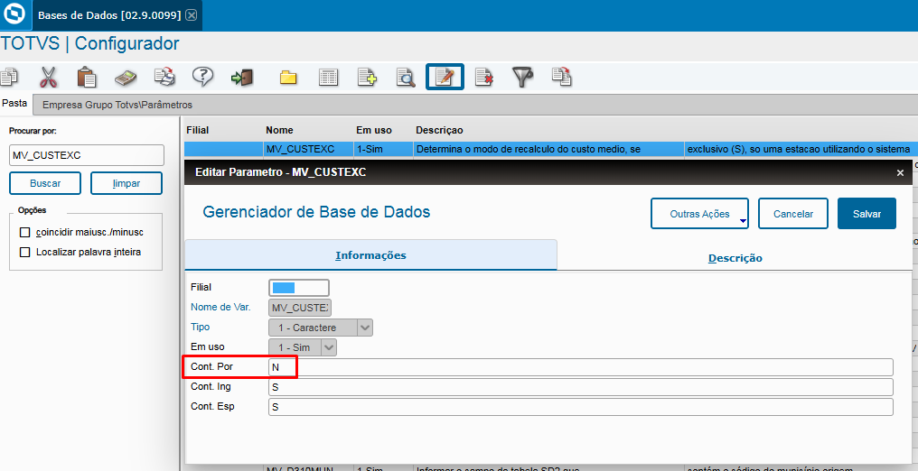This screenshot has width=918, height=471.
Task: Click the Cont. Por input field
Action: [581, 367]
